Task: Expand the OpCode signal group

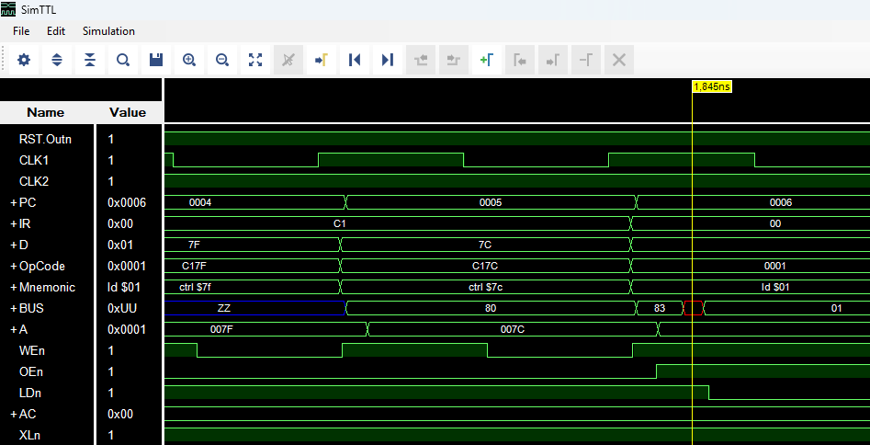Action: coord(14,266)
